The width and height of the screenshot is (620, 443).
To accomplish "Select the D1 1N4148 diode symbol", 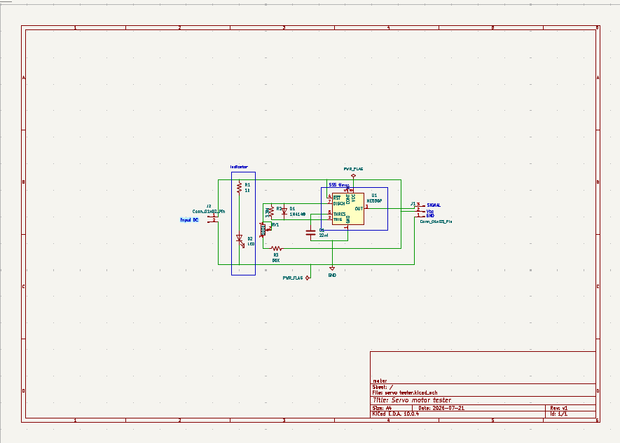I will coord(284,211).
